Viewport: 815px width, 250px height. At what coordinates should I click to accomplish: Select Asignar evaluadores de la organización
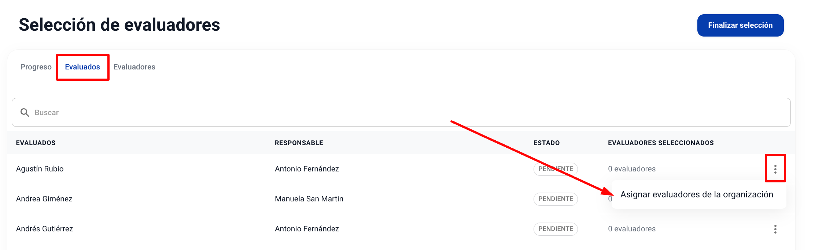[x=697, y=194]
